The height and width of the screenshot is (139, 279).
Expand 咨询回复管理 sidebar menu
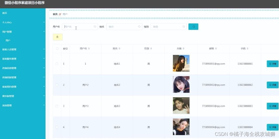[x=23, y=77]
